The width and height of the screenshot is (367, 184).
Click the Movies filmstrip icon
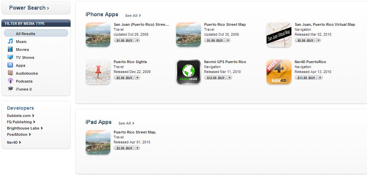[x=11, y=50]
